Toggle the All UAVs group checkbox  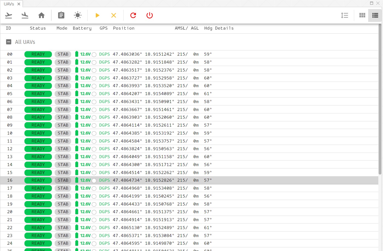(x=9, y=42)
